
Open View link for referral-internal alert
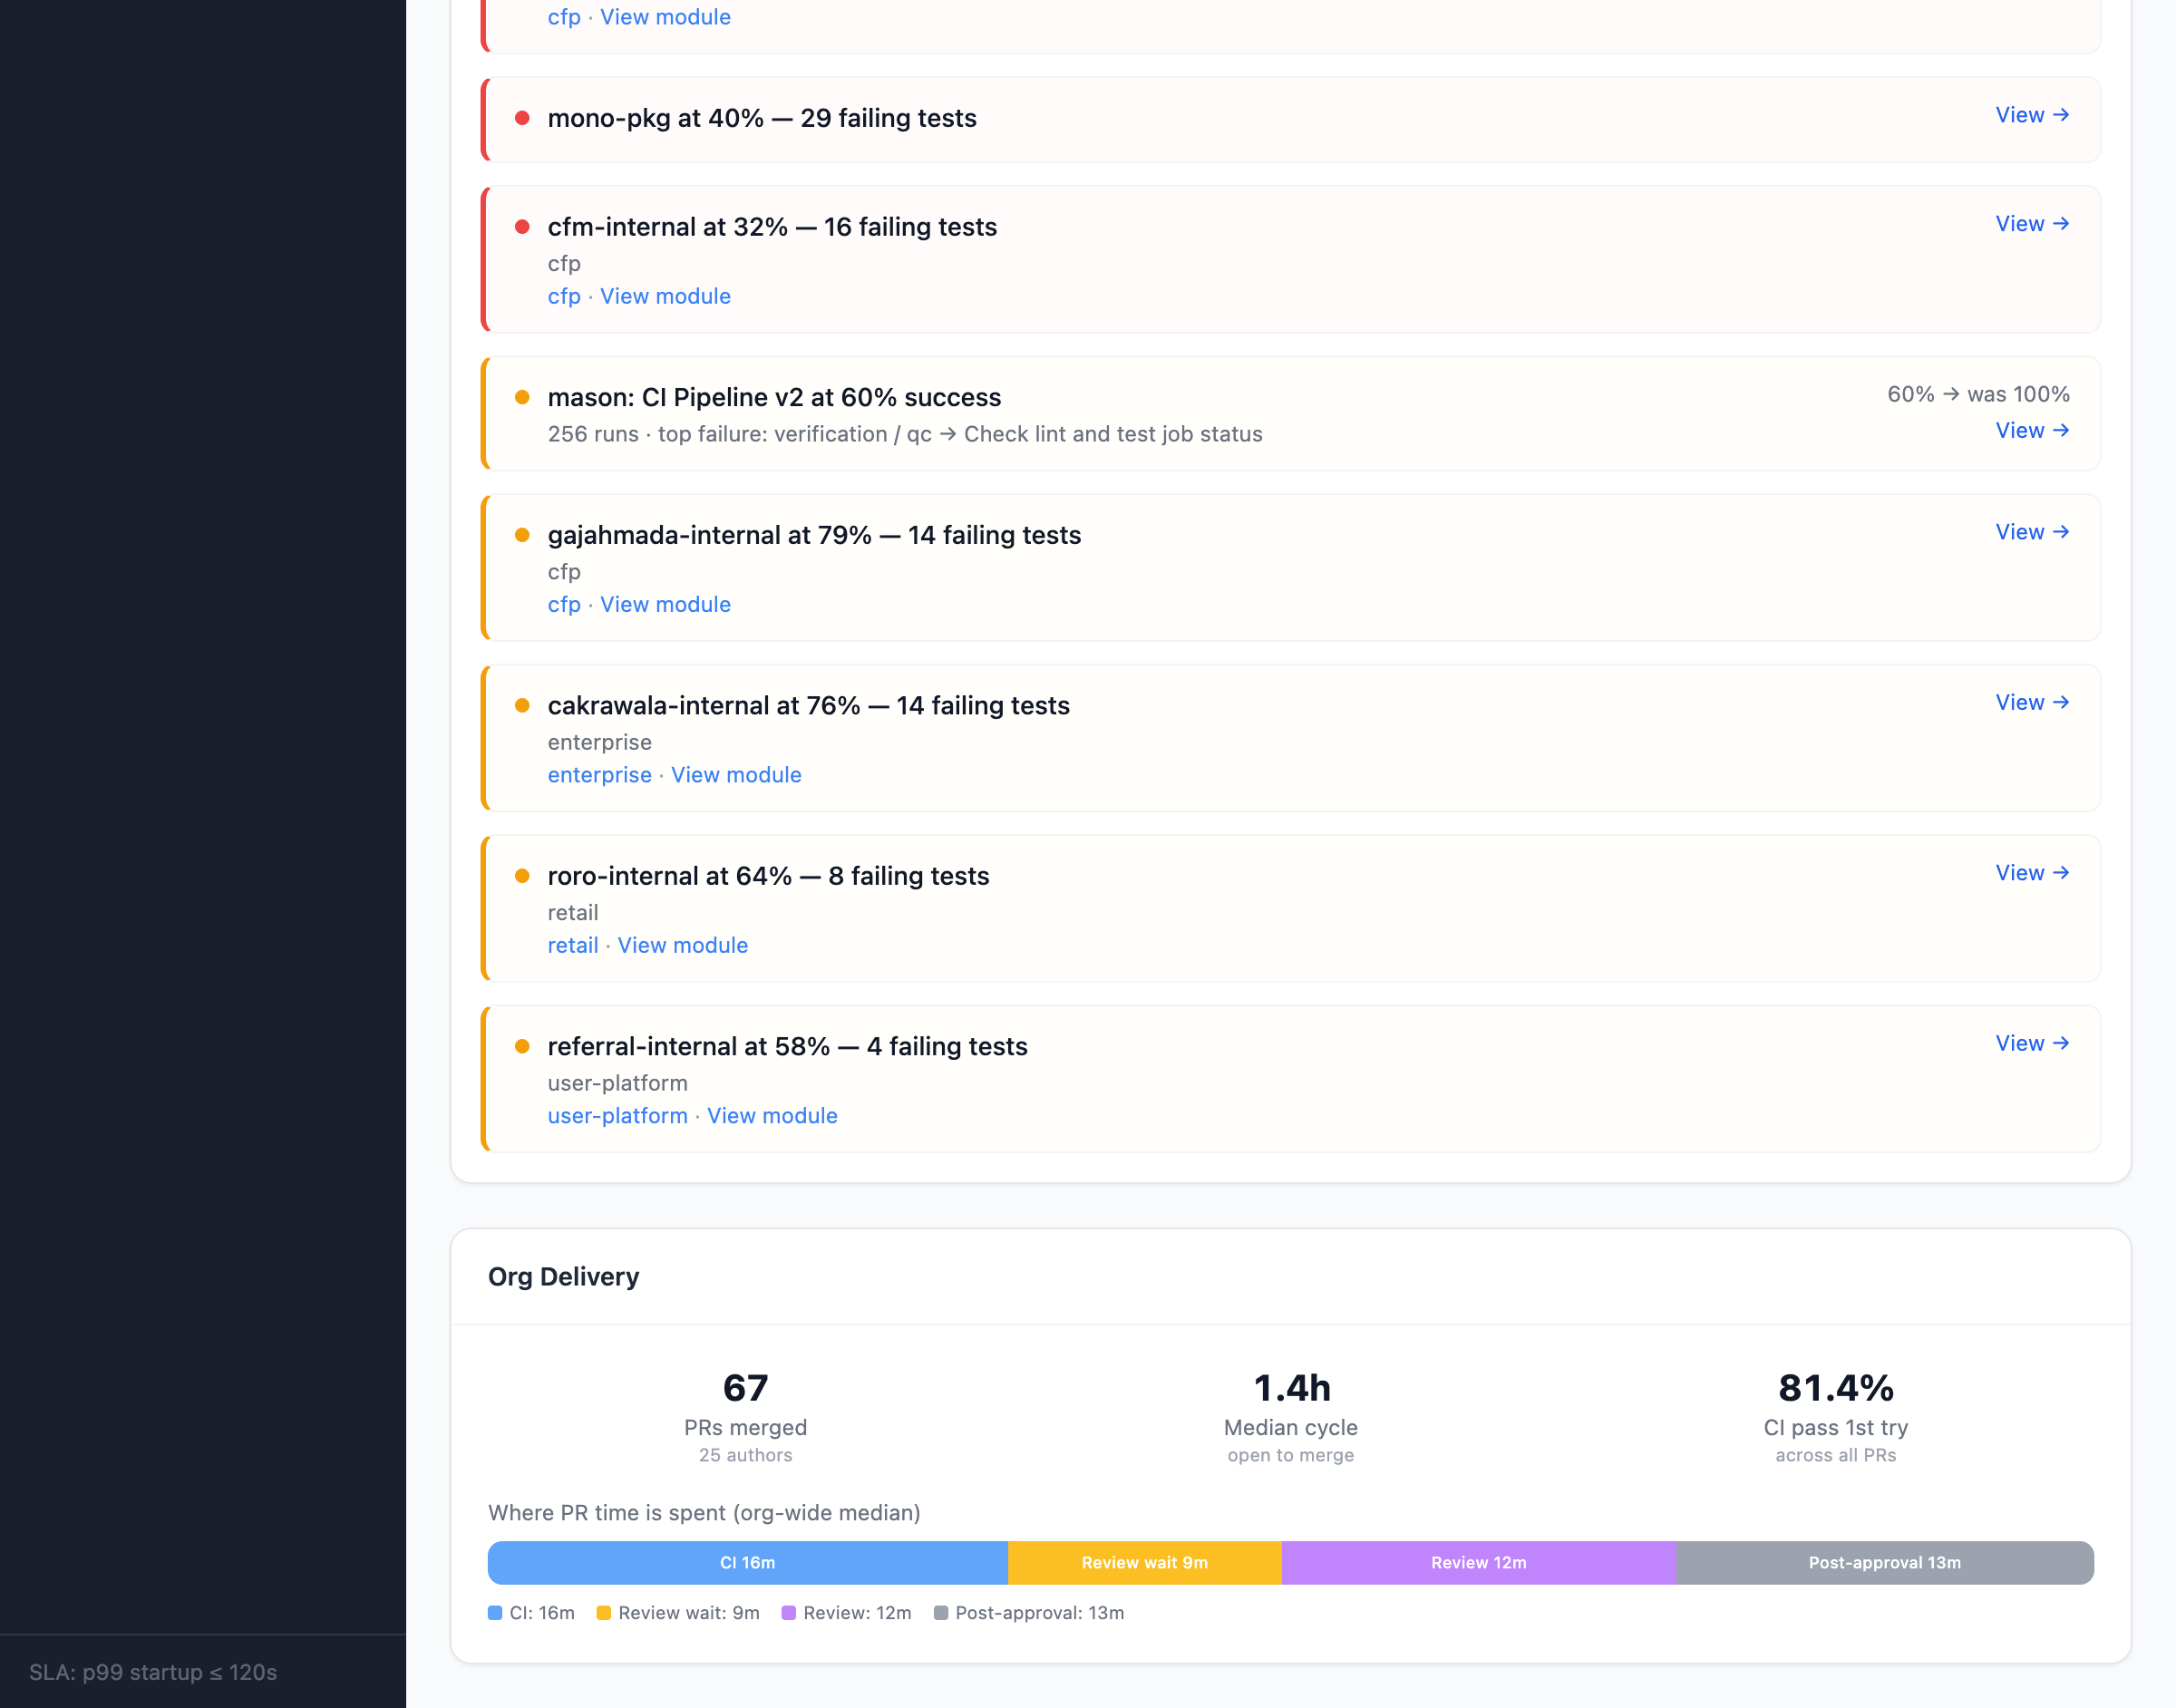(x=2031, y=1044)
